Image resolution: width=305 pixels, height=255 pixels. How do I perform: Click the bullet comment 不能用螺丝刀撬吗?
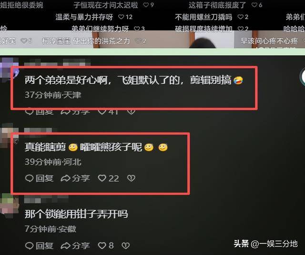[203, 17]
